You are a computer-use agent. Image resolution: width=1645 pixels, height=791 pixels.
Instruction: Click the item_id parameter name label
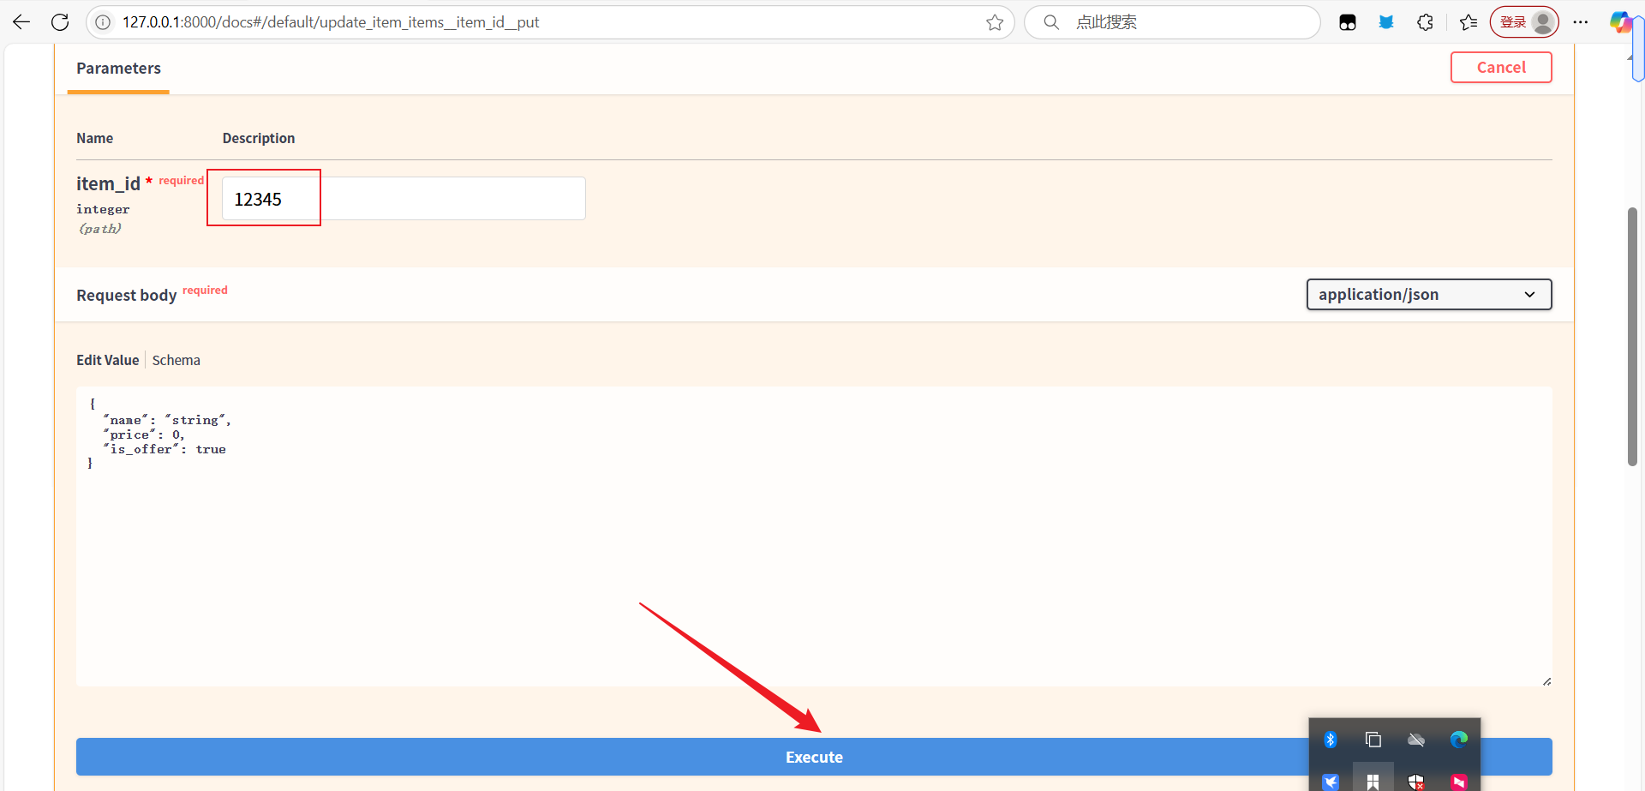[x=108, y=184]
